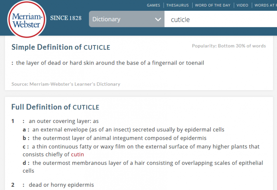Click definition 1b about animal integument

point(114,138)
